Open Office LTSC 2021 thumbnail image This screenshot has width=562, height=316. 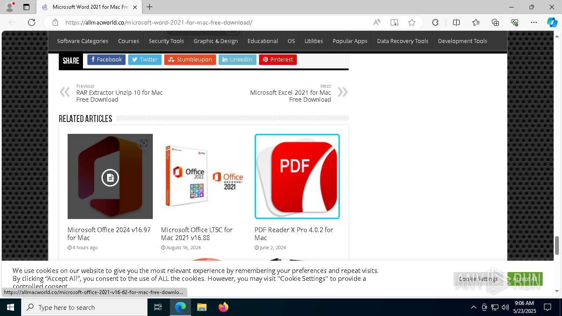pyautogui.click(x=204, y=176)
